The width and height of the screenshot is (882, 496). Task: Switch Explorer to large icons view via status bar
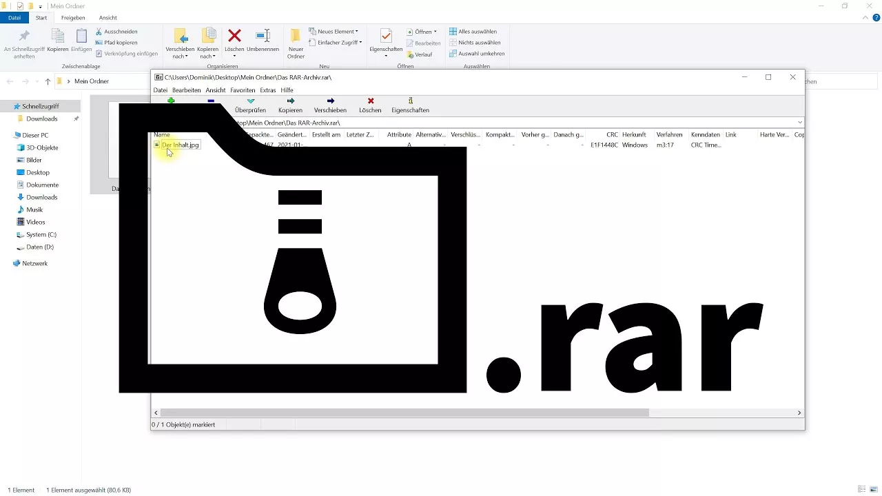point(874,490)
